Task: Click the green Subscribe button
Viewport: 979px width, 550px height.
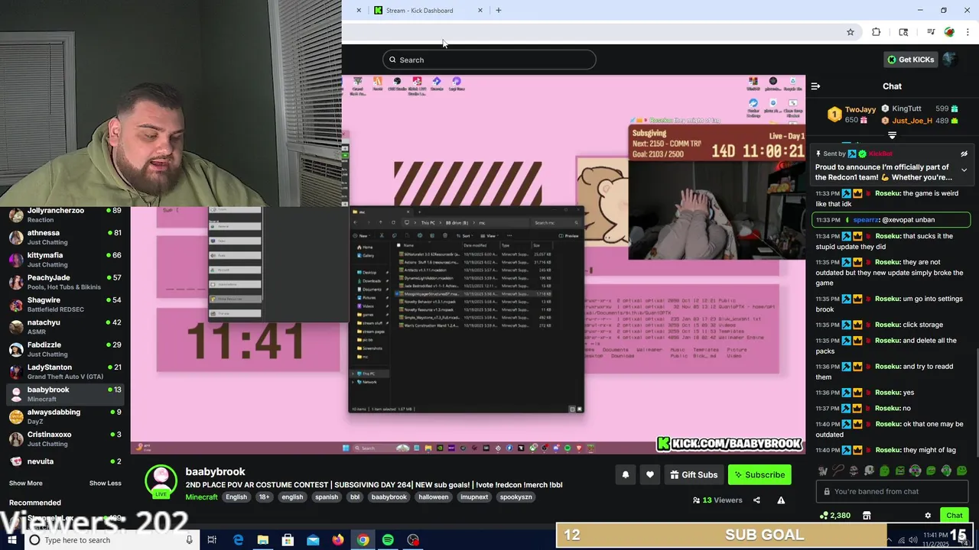Action: pyautogui.click(x=759, y=474)
